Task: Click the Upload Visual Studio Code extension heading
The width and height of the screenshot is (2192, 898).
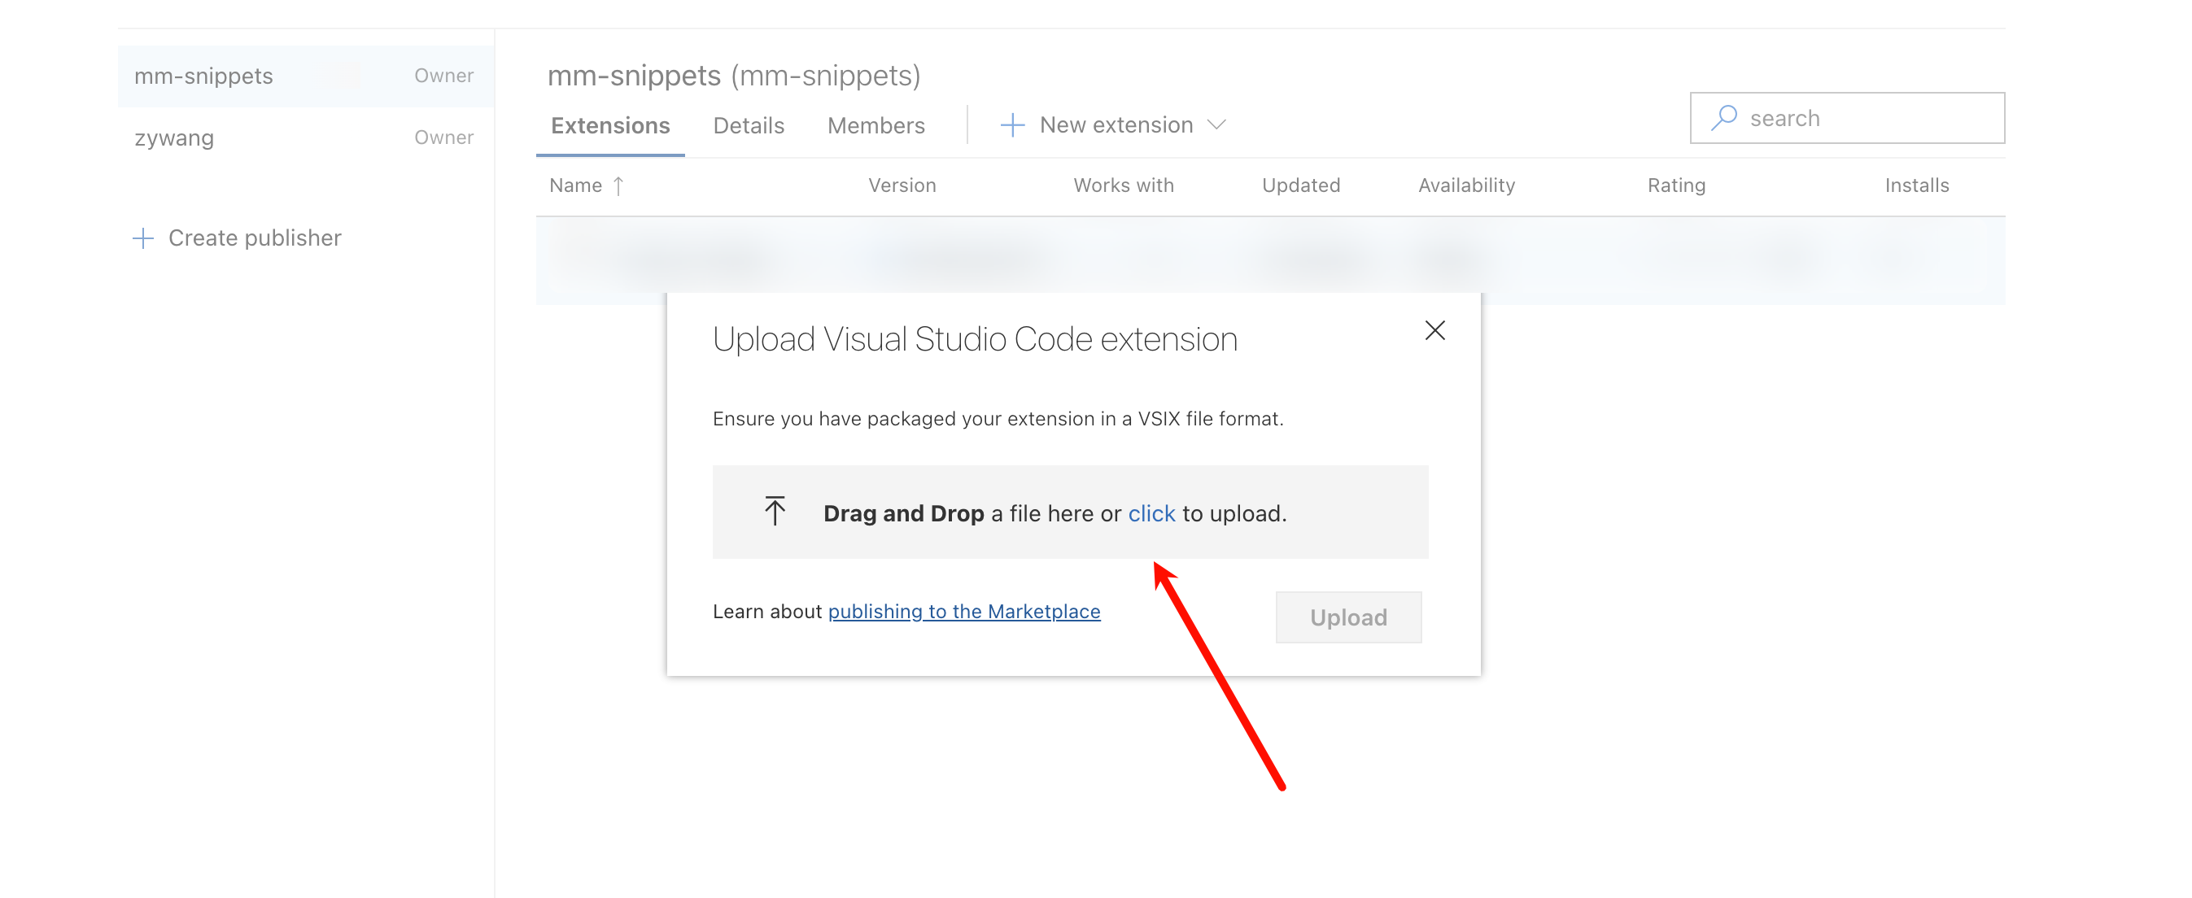Action: (x=974, y=339)
